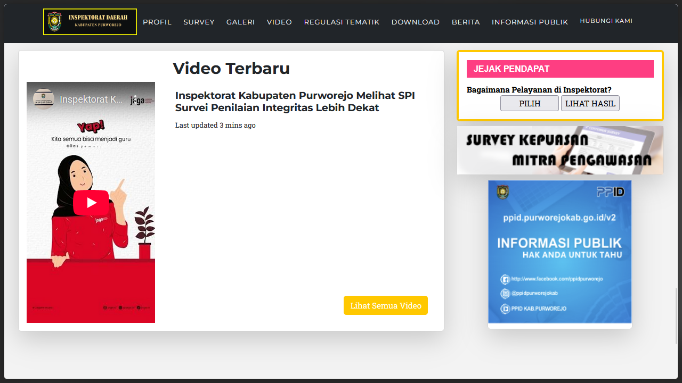
Task: Click the jaga logo on the video thumbnail
Action: 141,100
